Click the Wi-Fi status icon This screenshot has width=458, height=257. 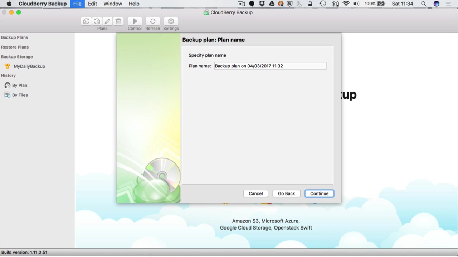(346, 4)
